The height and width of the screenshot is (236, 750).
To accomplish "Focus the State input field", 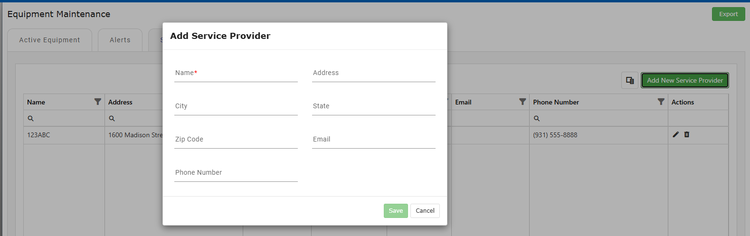I will (x=374, y=106).
